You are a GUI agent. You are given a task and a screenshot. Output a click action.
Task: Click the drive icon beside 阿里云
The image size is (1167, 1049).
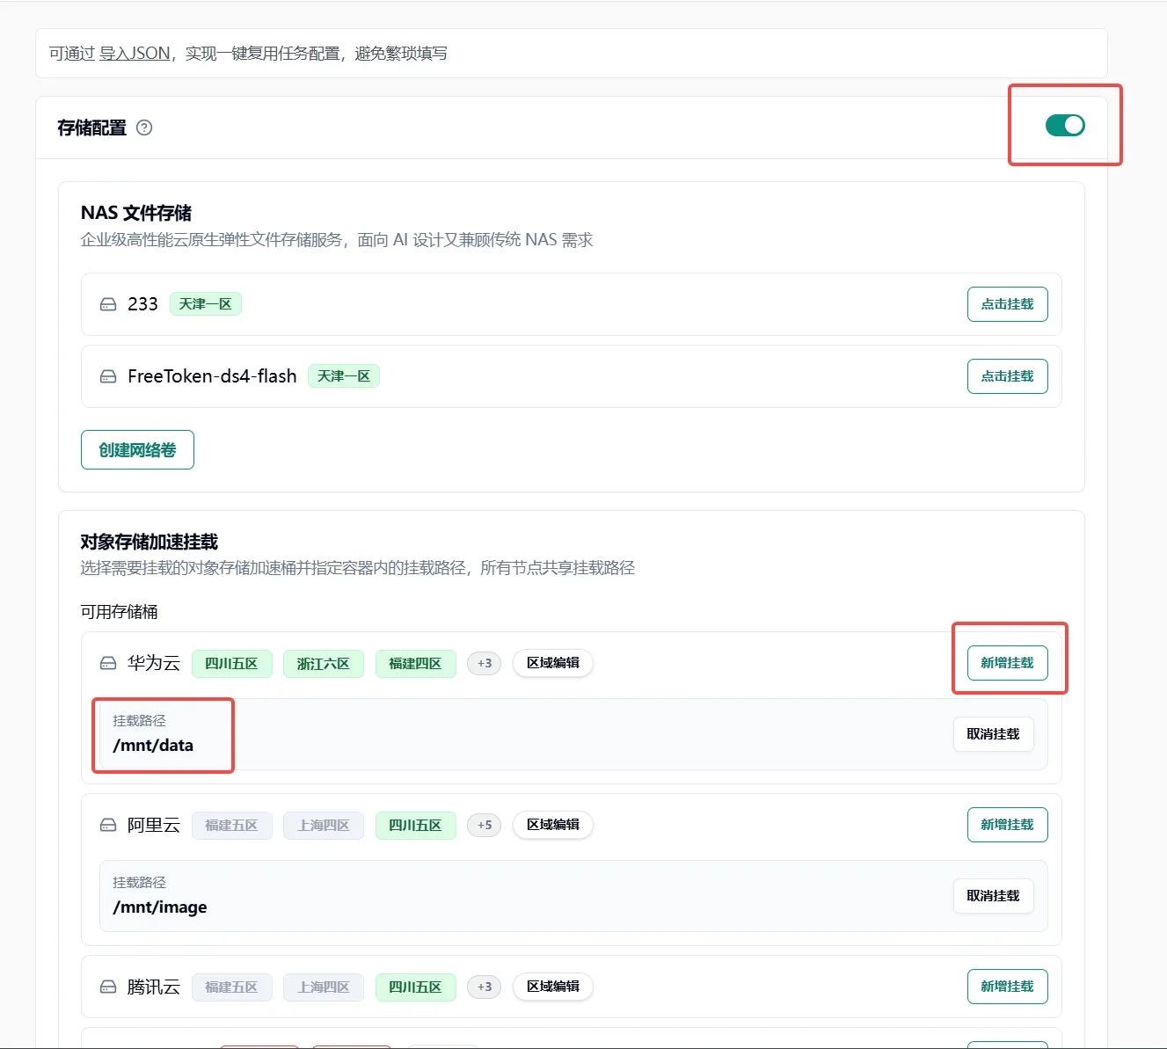click(x=108, y=825)
